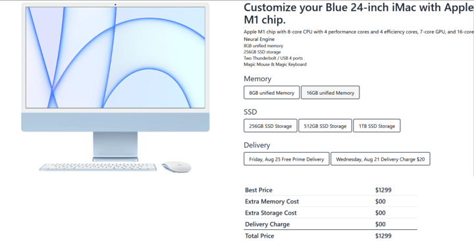Click the iMac stand in product image
This screenshot has width=474, height=241.
[x=115, y=146]
